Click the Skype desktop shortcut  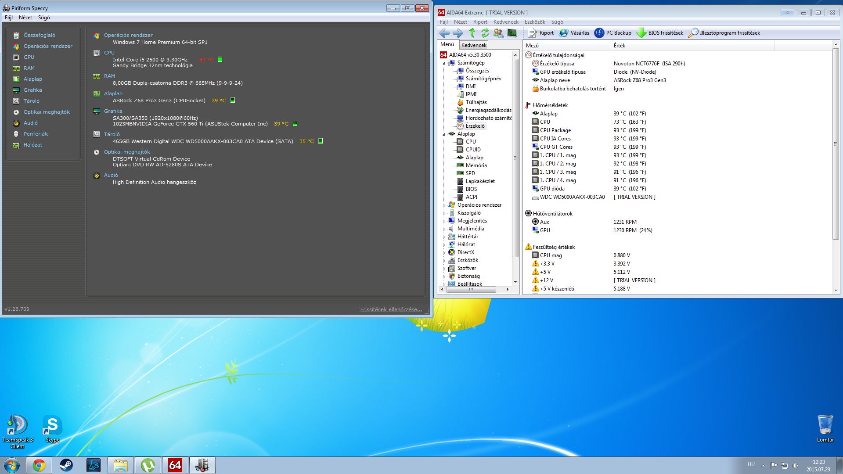tap(52, 429)
